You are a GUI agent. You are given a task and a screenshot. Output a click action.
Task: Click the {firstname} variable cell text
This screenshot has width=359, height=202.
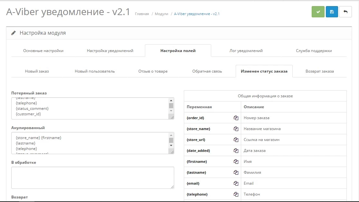point(197,162)
